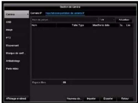Viewport: 138px width, 103px height.
Task: Click the Retour button
Action: pos(125,99)
